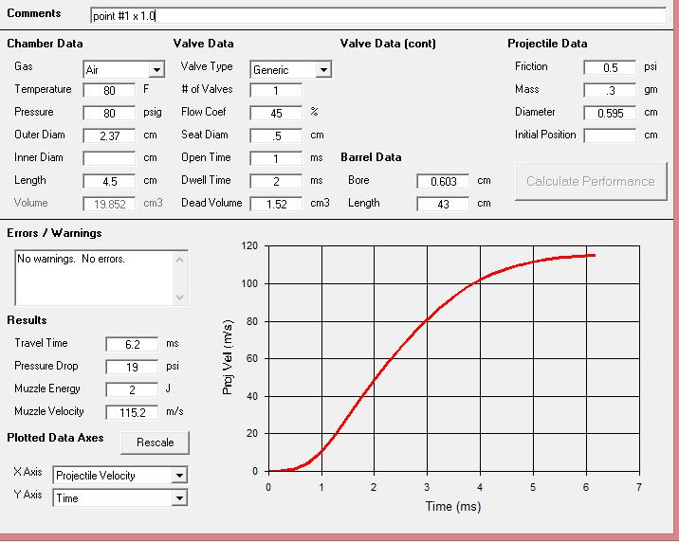Click the Rescale button

coord(155,443)
